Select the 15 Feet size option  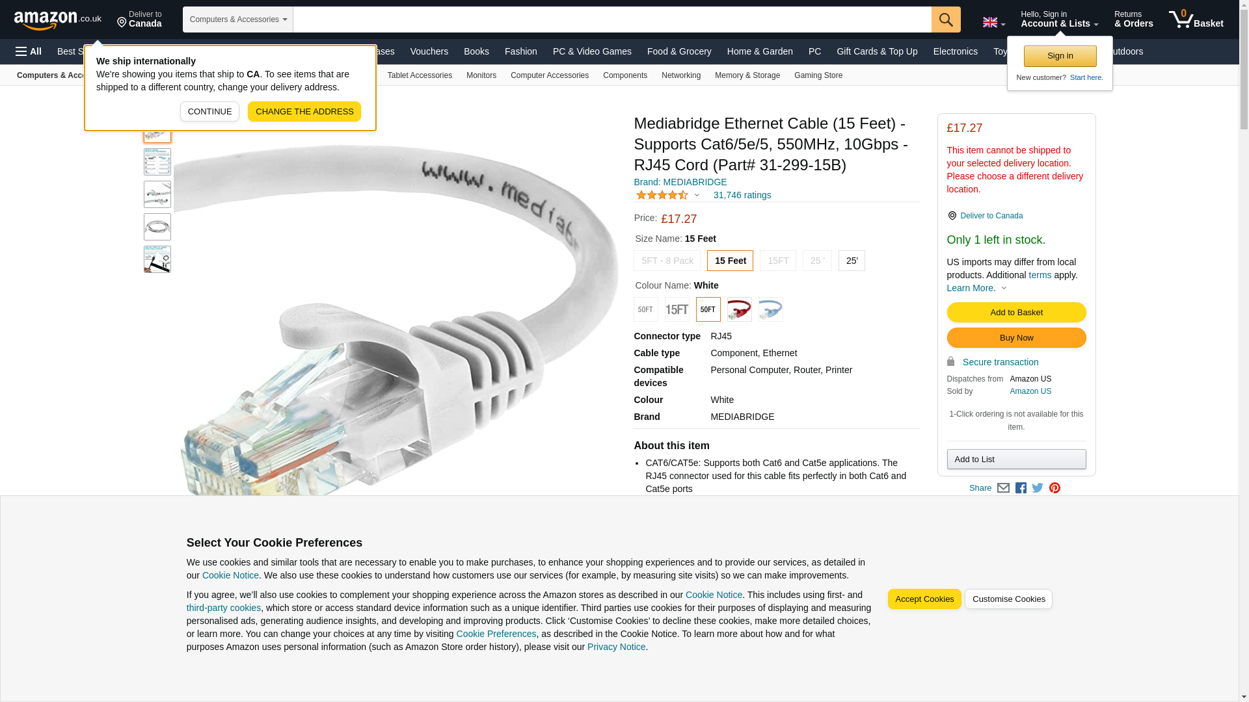click(x=730, y=261)
